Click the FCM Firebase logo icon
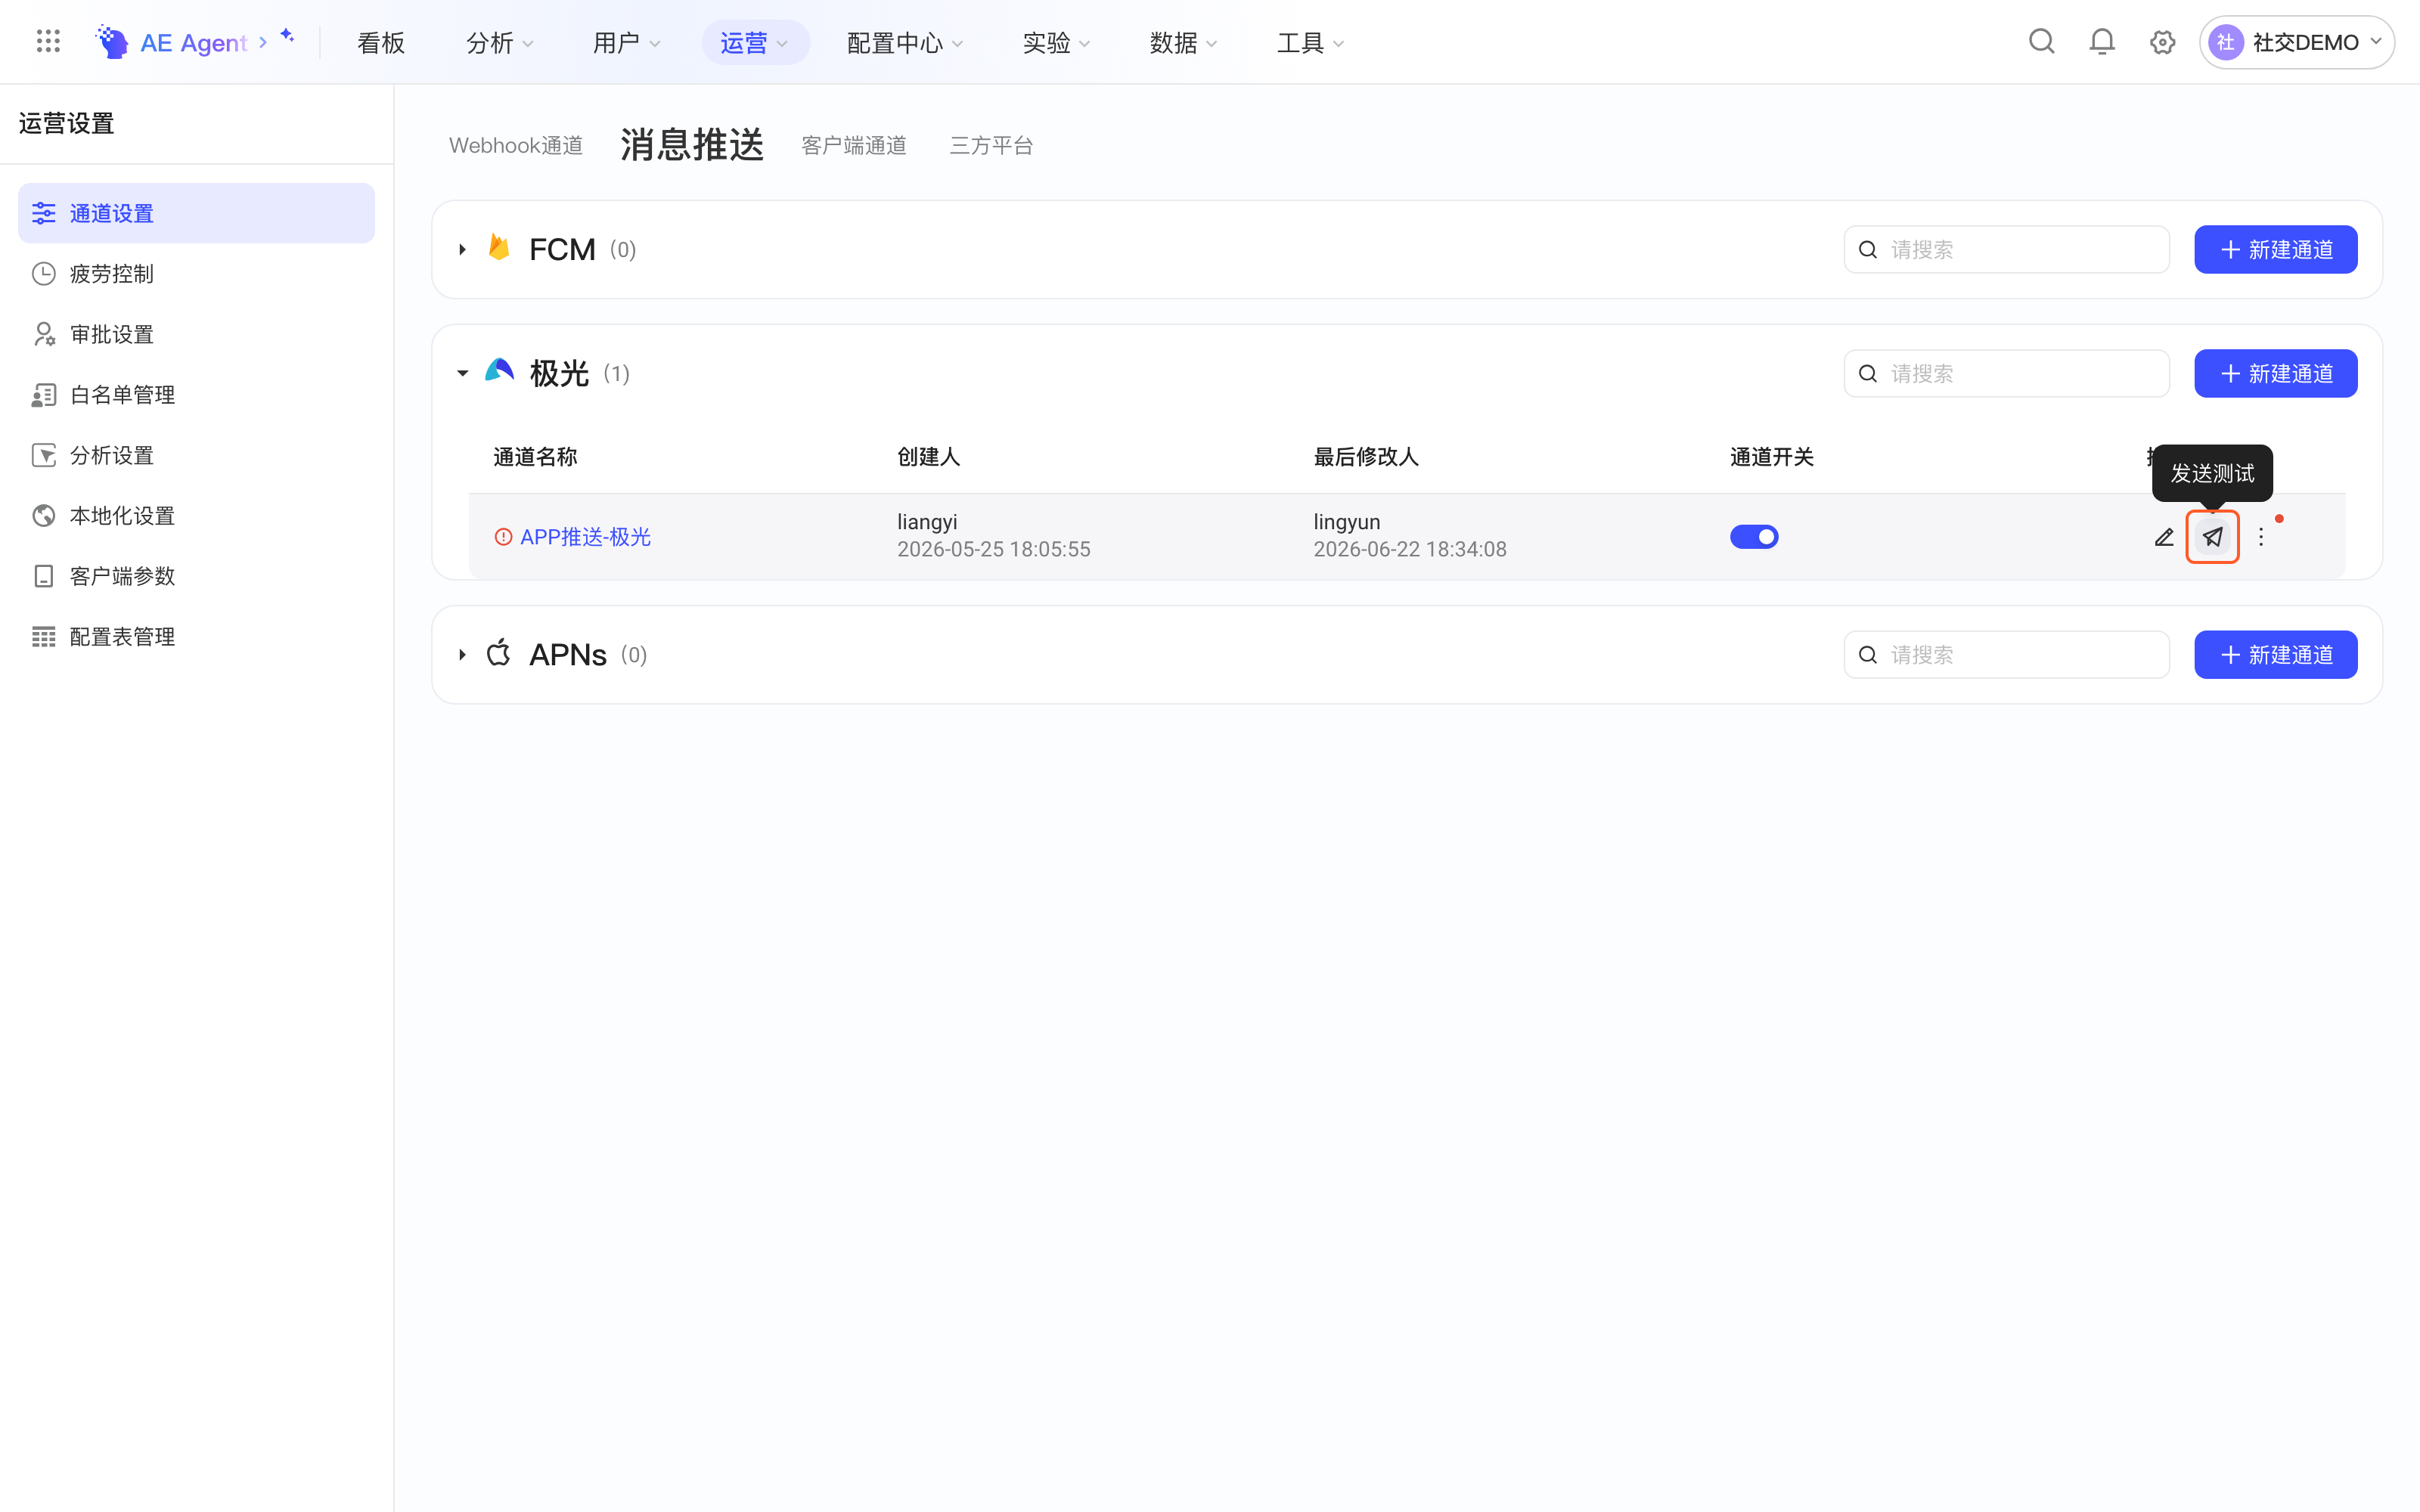2420x1512 pixels. pos(499,247)
